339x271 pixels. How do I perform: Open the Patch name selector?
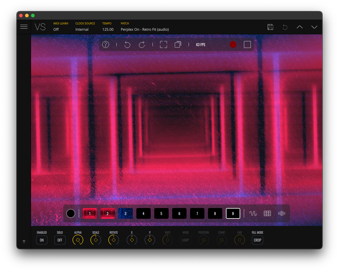(x=145, y=29)
